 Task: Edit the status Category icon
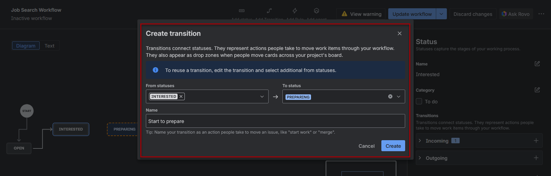[537, 90]
